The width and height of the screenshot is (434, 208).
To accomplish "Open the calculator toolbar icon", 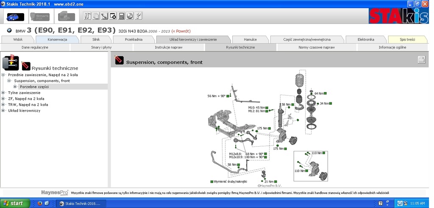I will click(x=122, y=16).
